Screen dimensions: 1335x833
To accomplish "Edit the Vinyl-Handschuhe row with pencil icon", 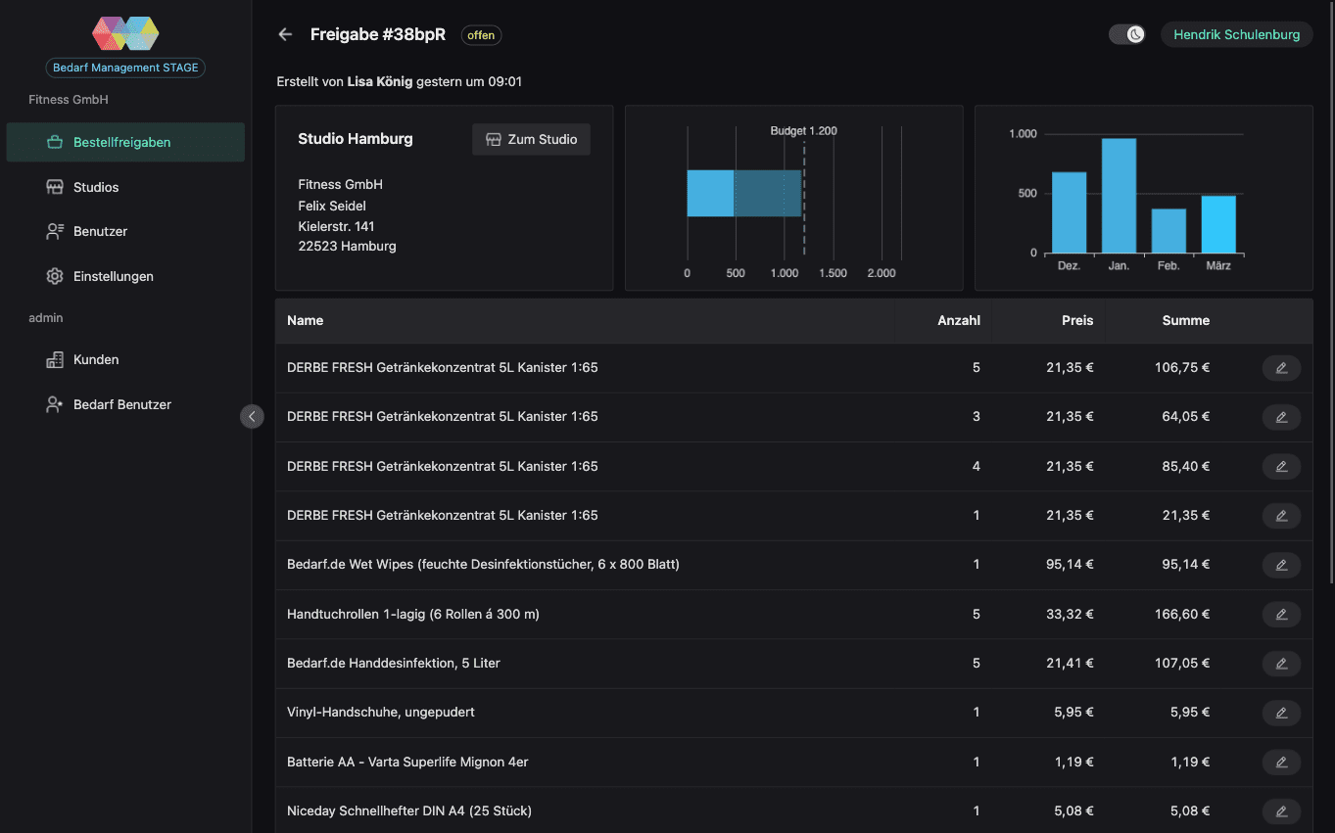I will (1281, 713).
